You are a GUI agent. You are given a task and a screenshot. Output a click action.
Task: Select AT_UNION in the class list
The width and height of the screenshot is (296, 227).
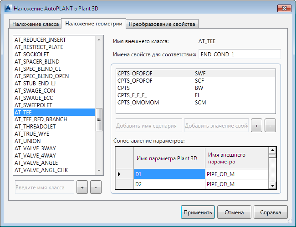pyautogui.click(x=54, y=141)
